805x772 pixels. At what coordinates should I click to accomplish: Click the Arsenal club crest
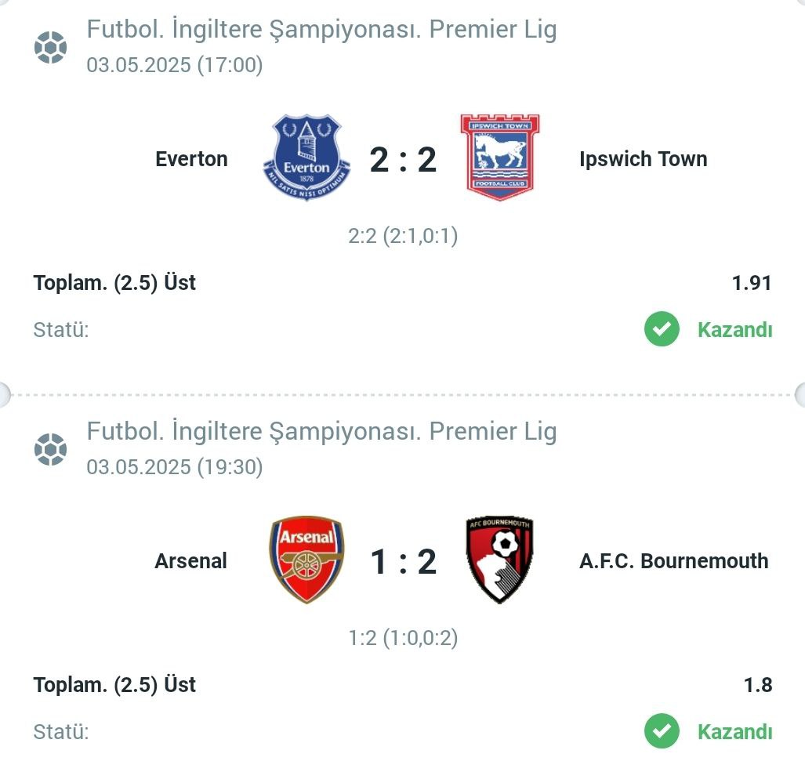pyautogui.click(x=307, y=560)
